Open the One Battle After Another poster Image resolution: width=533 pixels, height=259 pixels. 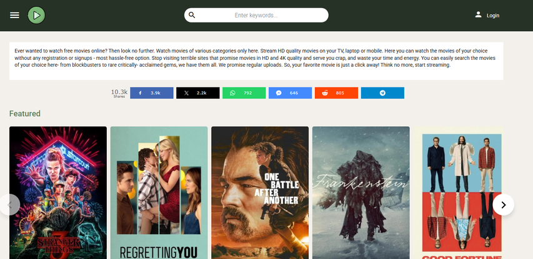coord(260,193)
